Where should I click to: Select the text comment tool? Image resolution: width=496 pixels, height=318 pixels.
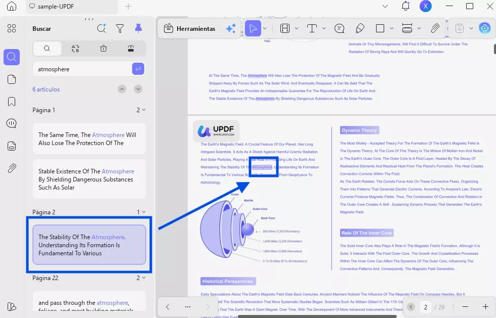pyautogui.click(x=312, y=28)
